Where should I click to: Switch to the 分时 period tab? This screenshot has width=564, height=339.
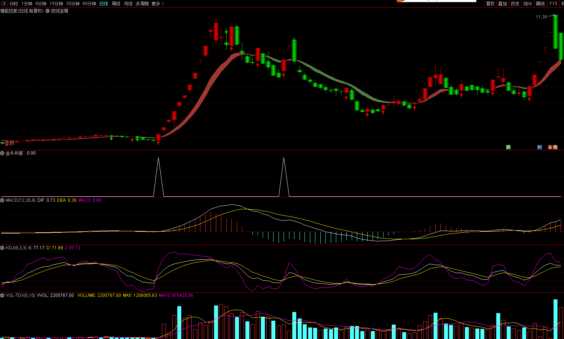13,4
